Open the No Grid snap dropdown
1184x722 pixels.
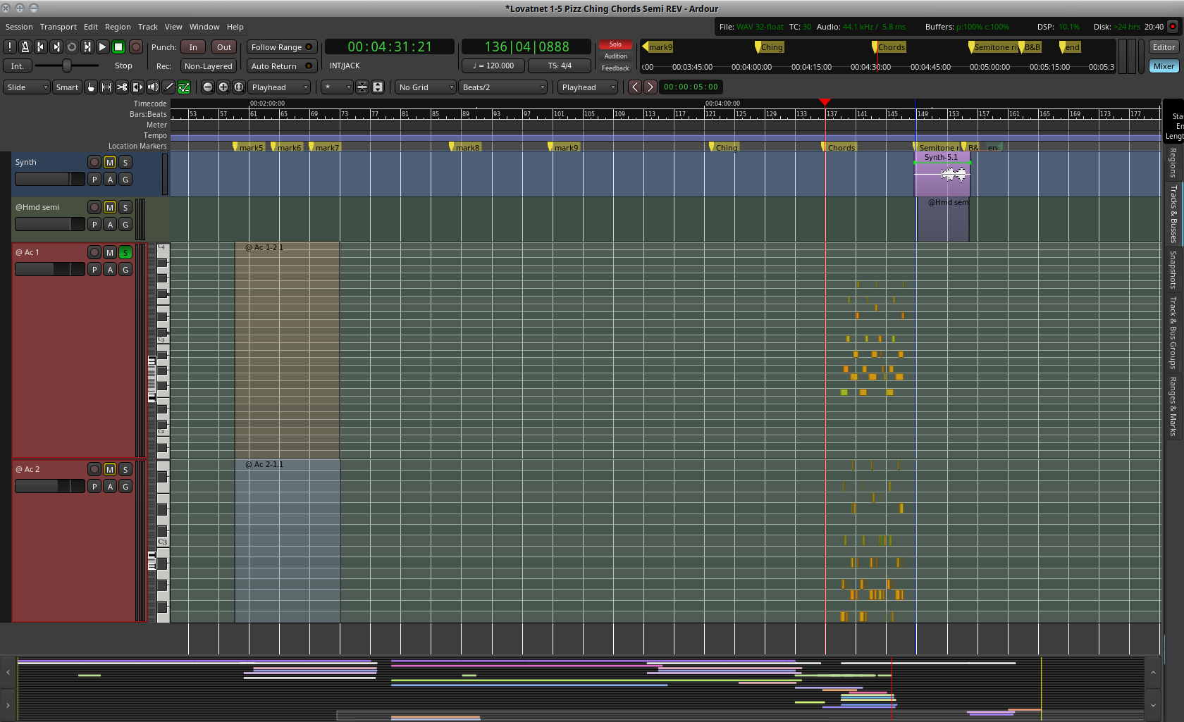pyautogui.click(x=425, y=87)
